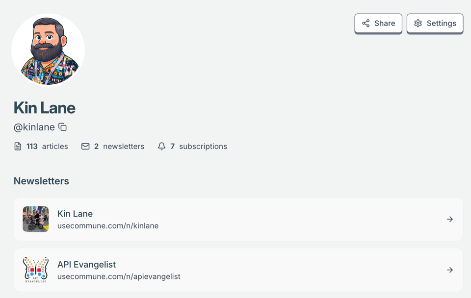This screenshot has width=471, height=298.
Task: Open usecommune.com/n/kinlane newsletter URL
Action: [108, 226]
